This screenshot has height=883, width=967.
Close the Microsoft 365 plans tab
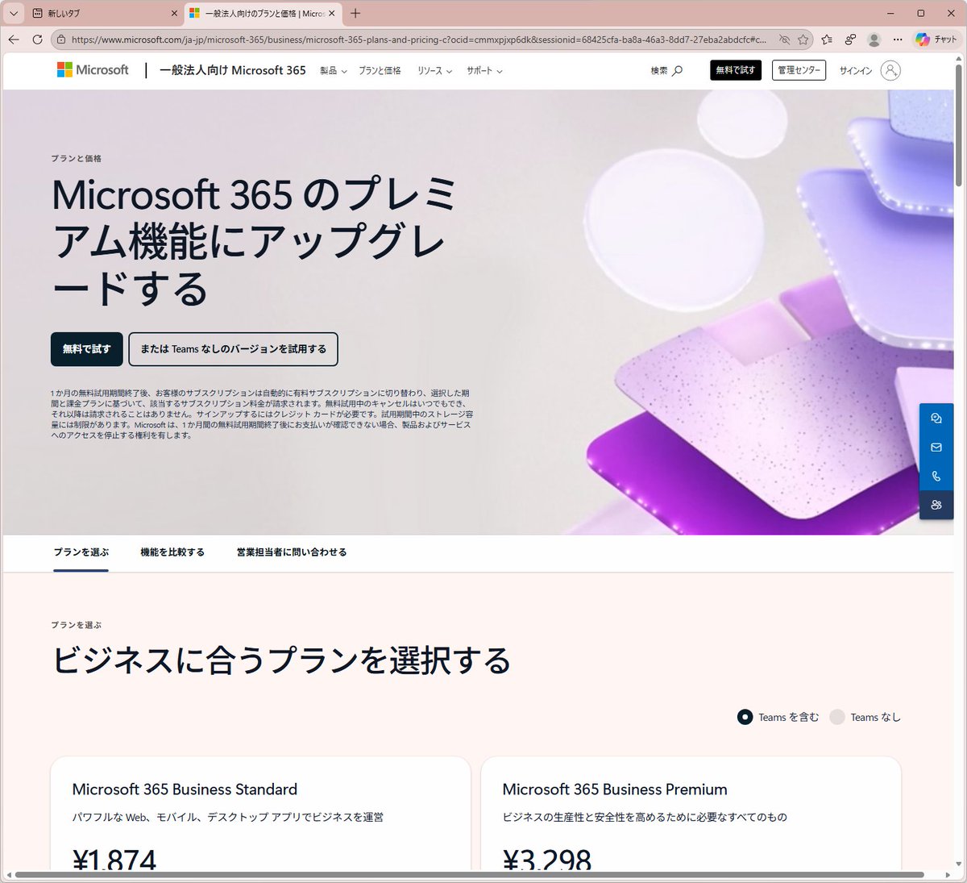coord(331,14)
